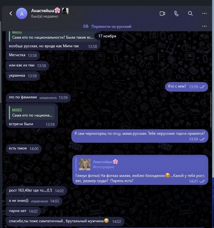Click the small profile picture beside name
The height and width of the screenshot is (228, 214).
point(65,11)
